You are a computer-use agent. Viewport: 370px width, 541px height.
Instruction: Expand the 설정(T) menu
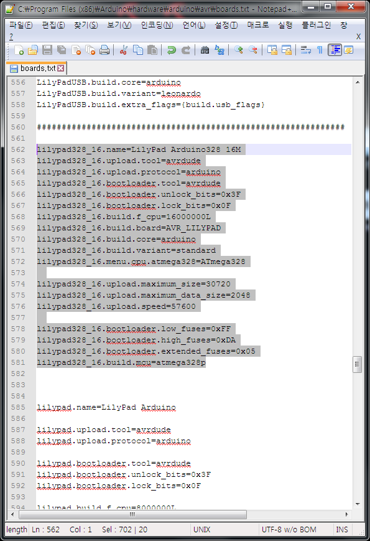pos(226,25)
